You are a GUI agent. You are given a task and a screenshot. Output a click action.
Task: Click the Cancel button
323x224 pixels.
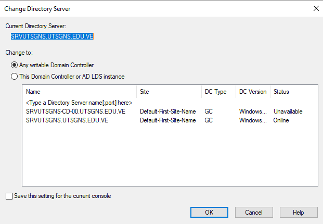click(254, 212)
